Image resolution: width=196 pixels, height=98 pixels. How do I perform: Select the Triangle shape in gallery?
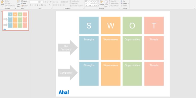point(86,3)
